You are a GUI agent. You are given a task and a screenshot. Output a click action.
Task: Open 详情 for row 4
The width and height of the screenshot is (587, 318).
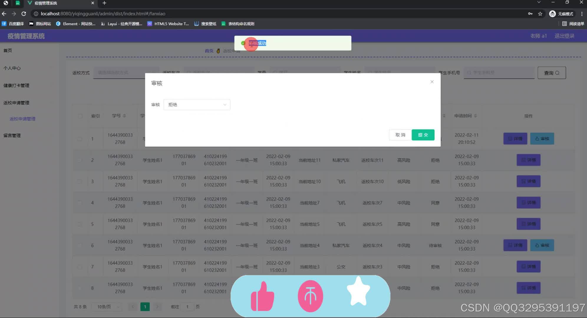pyautogui.click(x=528, y=203)
